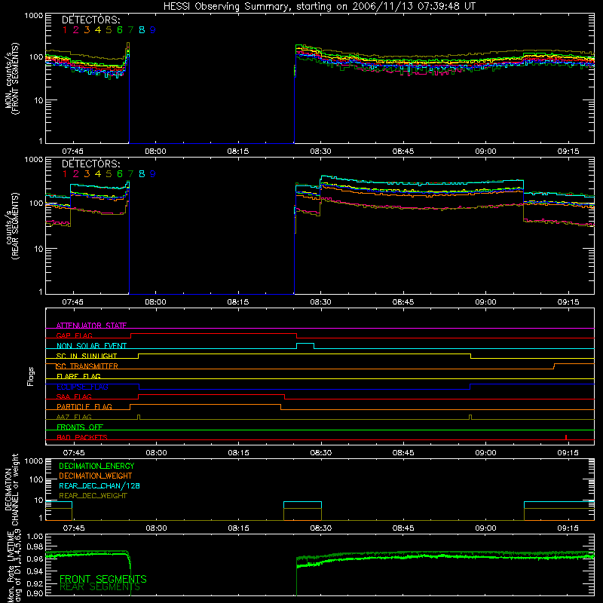This screenshot has width=603, height=603.
Task: Click the DETECTORS: label in the front segments plot
Action: click(90, 20)
